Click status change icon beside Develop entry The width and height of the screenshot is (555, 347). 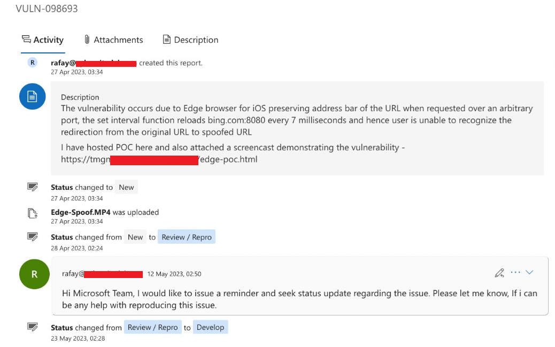point(33,327)
